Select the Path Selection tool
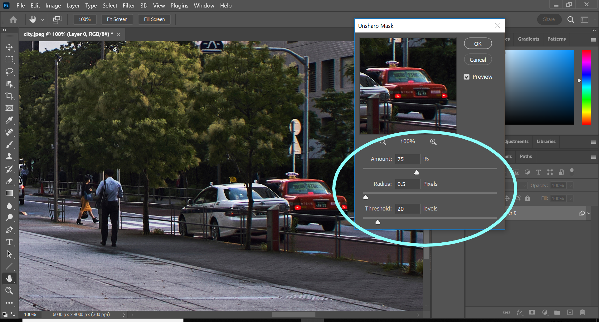Screen dimensions: 599x322 click(x=9, y=254)
